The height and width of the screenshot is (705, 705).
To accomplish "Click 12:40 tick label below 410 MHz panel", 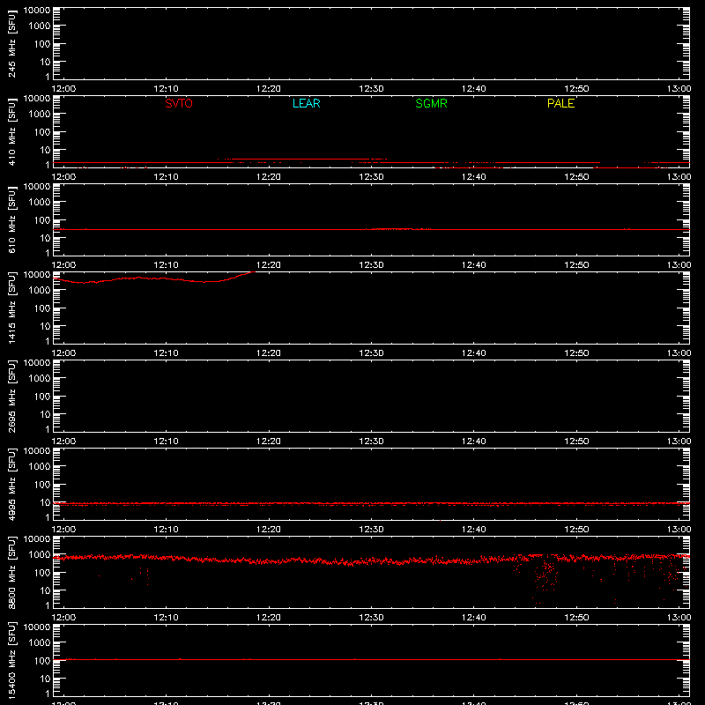I will [474, 177].
